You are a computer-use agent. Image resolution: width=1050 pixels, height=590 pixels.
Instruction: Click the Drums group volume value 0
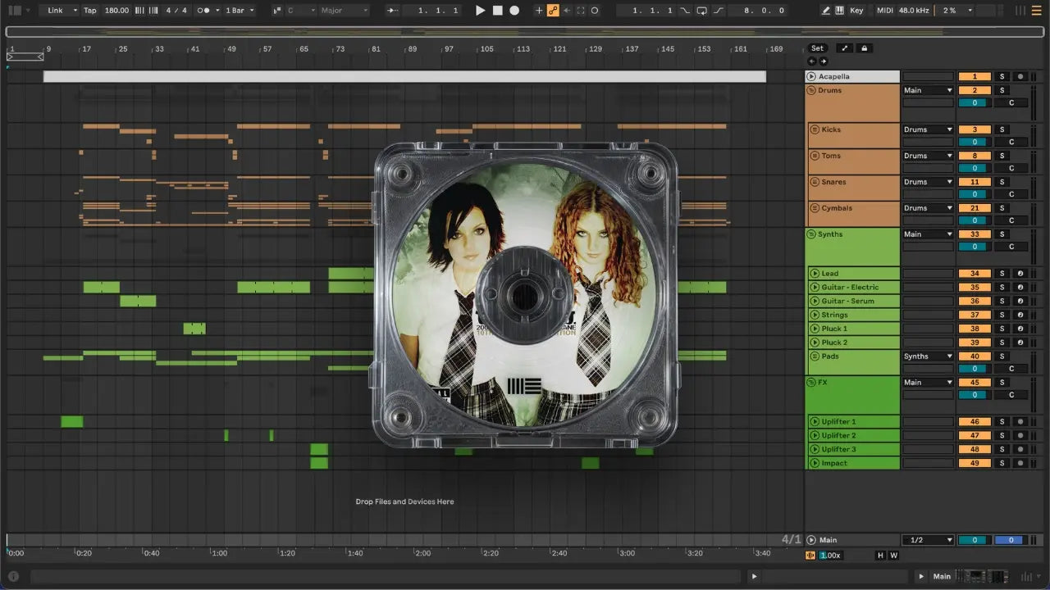click(x=975, y=103)
